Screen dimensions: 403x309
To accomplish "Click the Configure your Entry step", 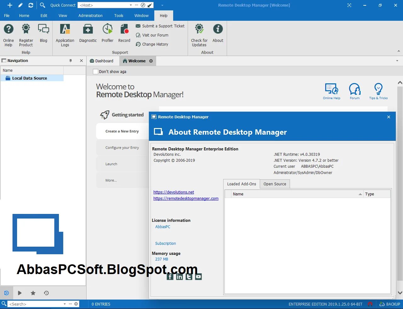I will coord(122,148).
